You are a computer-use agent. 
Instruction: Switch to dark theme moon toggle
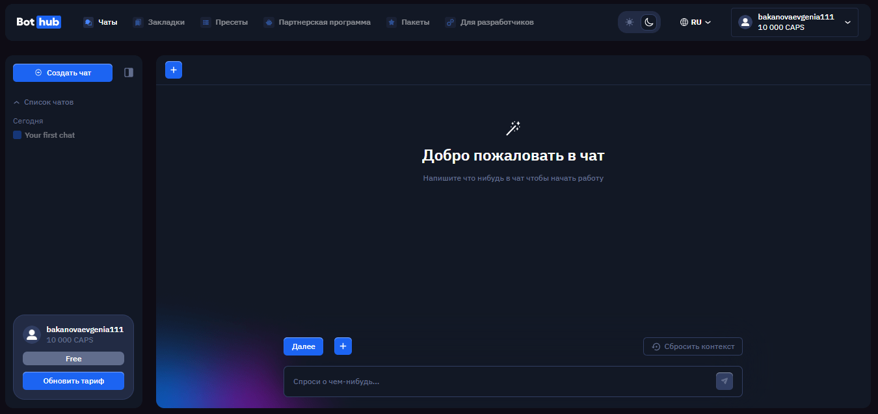point(648,22)
